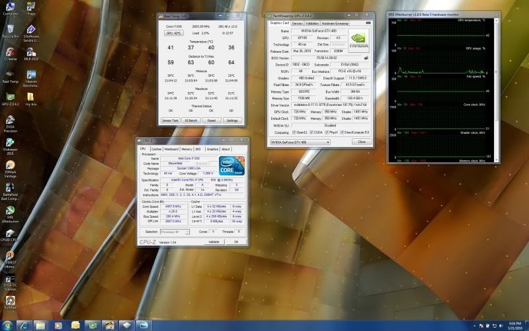Click the Afterburner monitor vertical scrollbar
529x331 pixels.
tap(496, 90)
